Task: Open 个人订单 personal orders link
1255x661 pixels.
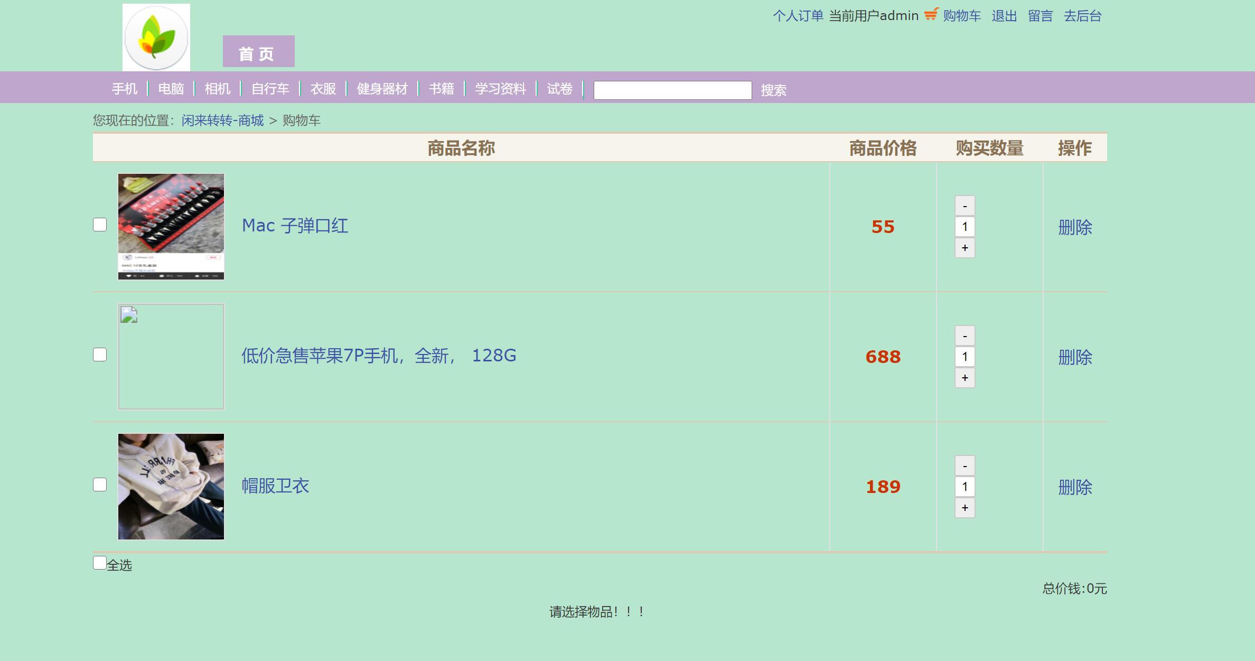Action: click(798, 16)
